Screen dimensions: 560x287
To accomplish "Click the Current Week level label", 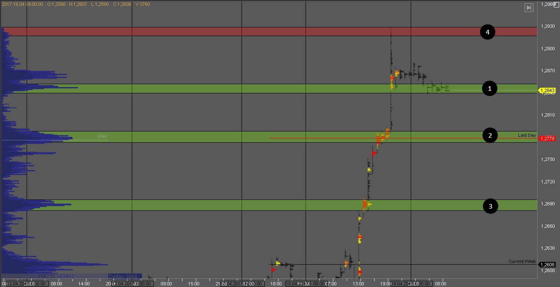I will (x=522, y=261).
